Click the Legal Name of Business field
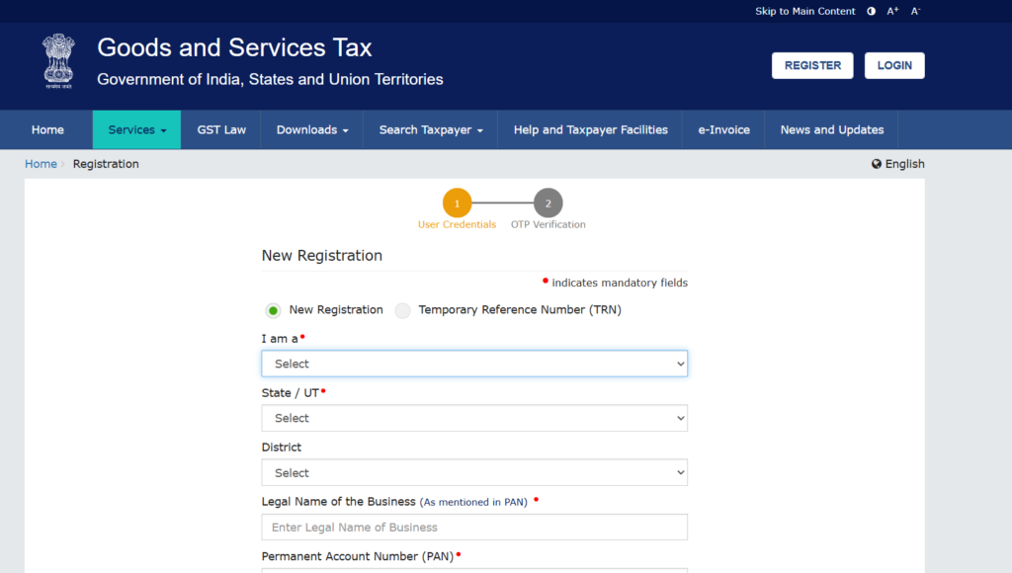This screenshot has width=1012, height=573. [474, 528]
